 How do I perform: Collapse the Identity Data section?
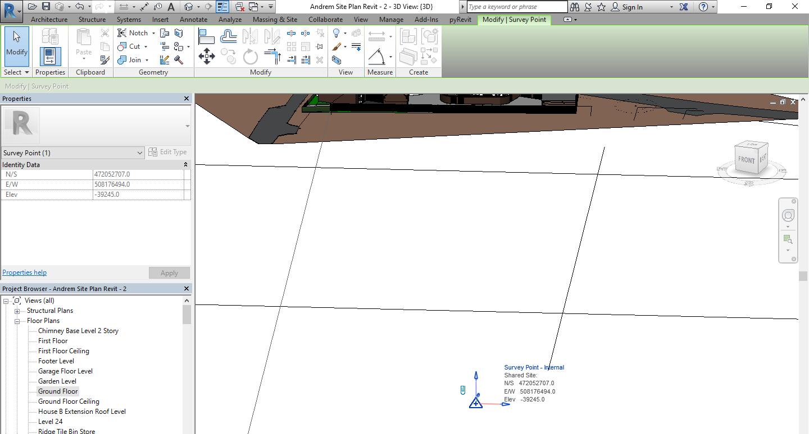(185, 165)
